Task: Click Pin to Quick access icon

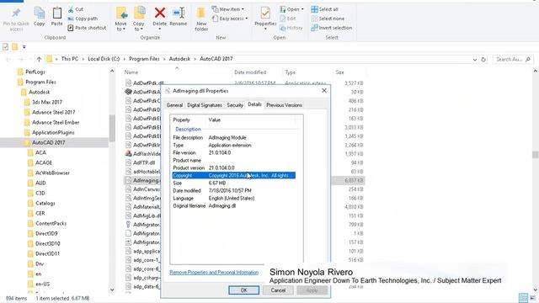Action: (x=16, y=13)
